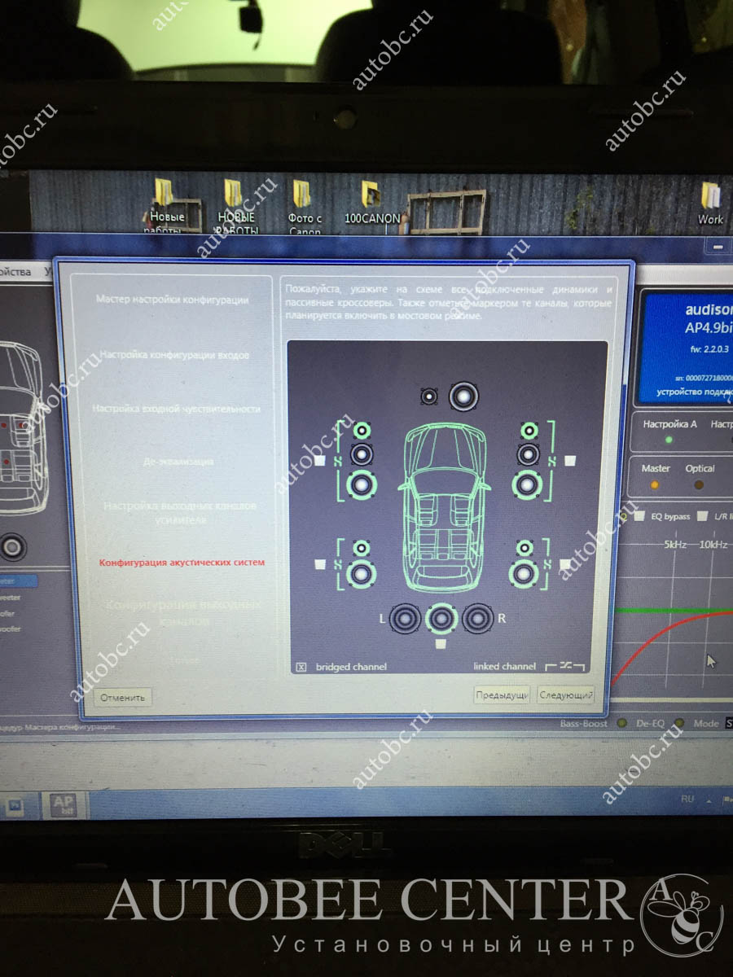This screenshot has width=733, height=977.
Task: Click the Отменить button
Action: [123, 697]
